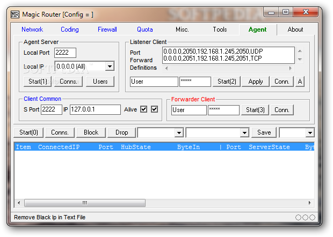Click the HubState column header
The image size is (333, 237).
point(136,147)
